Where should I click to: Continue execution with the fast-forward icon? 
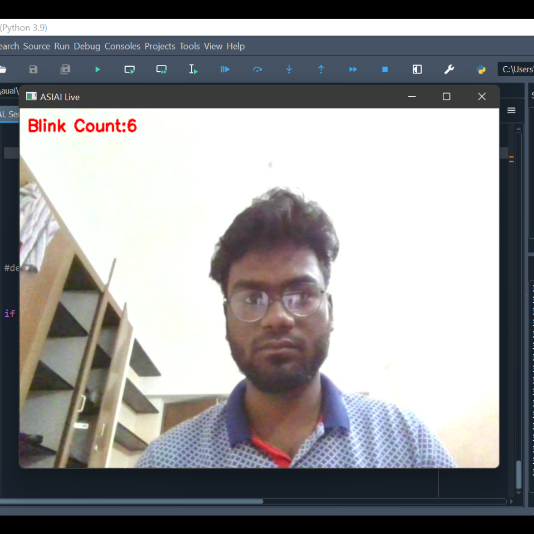[x=353, y=70]
